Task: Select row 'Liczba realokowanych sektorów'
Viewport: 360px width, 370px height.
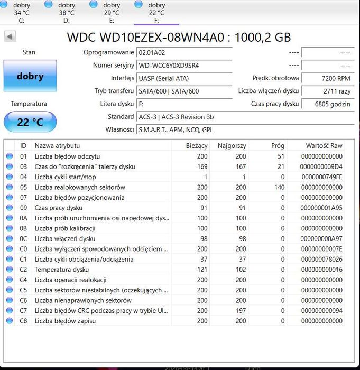Action: tap(174, 187)
